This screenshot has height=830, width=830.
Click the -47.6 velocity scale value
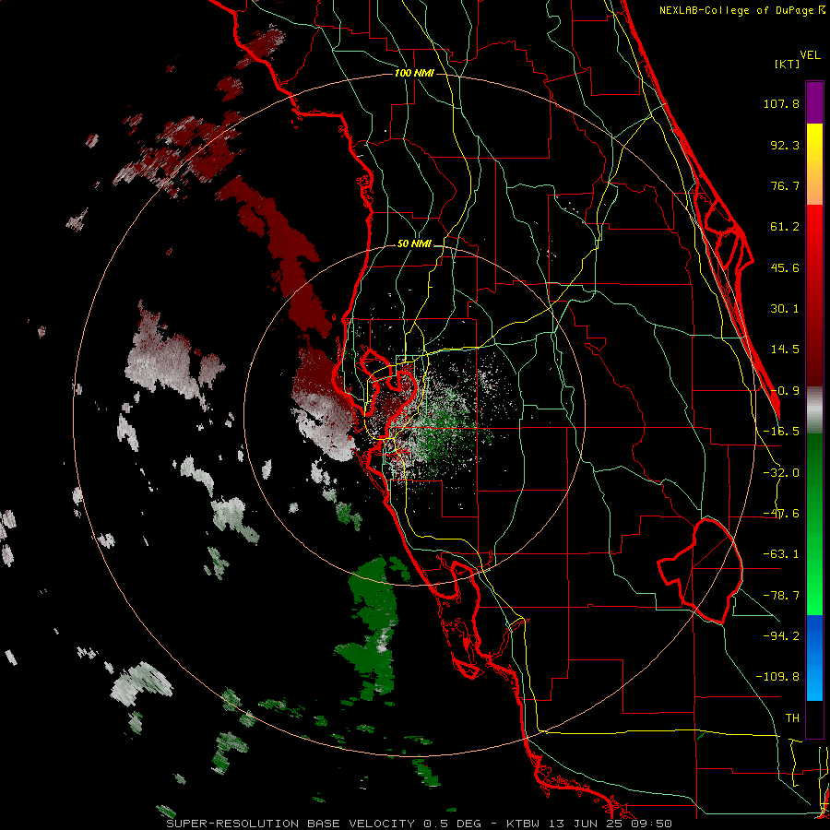point(781,514)
